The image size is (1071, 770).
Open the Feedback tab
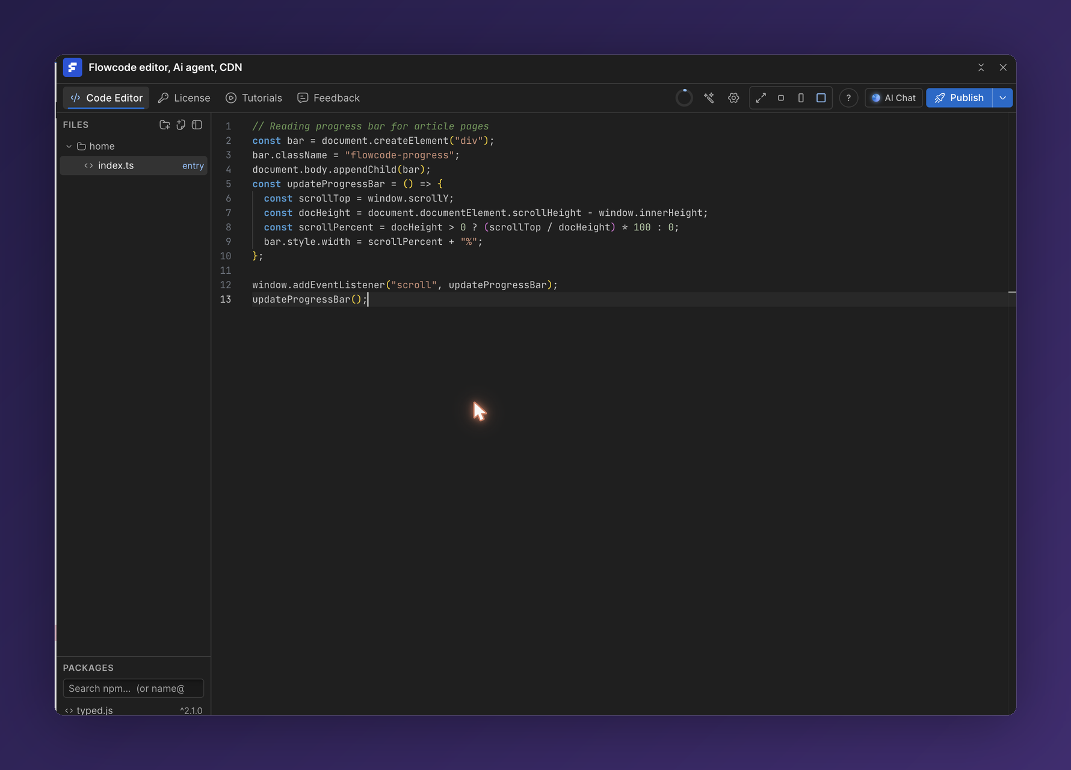329,97
